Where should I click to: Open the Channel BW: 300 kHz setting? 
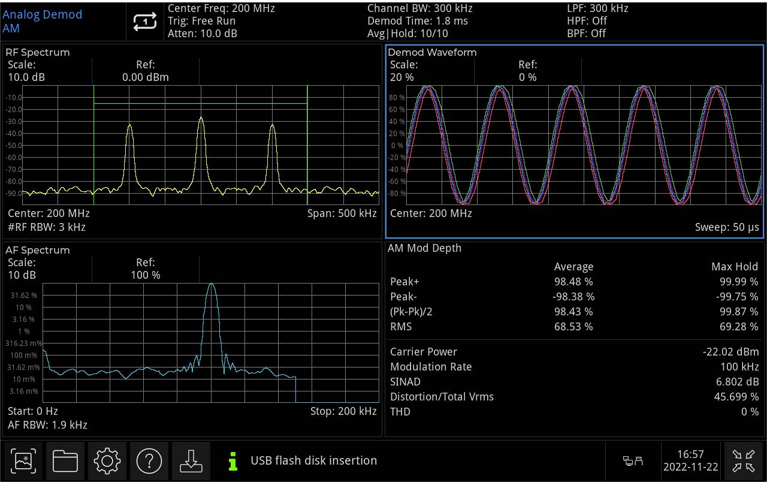click(x=411, y=8)
